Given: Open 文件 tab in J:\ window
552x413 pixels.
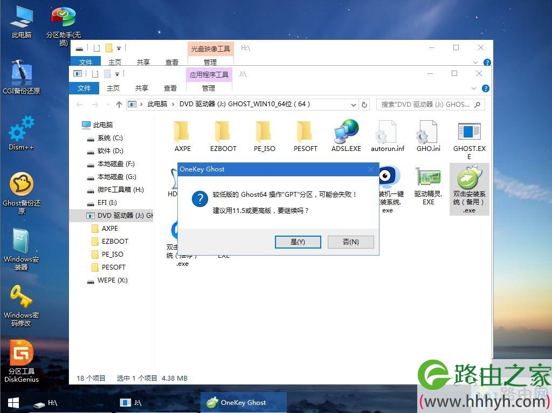Looking at the screenshot, I should (x=84, y=88).
